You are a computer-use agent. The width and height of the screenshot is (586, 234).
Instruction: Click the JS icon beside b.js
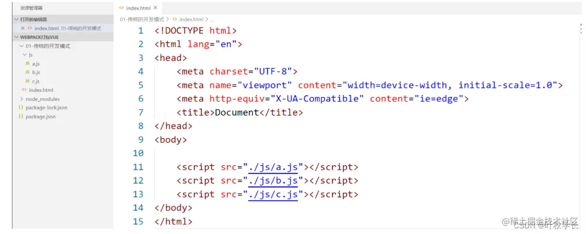(x=27, y=72)
